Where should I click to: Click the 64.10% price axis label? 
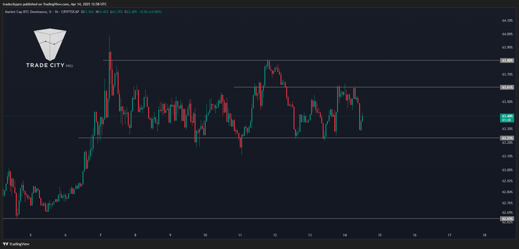point(507,21)
